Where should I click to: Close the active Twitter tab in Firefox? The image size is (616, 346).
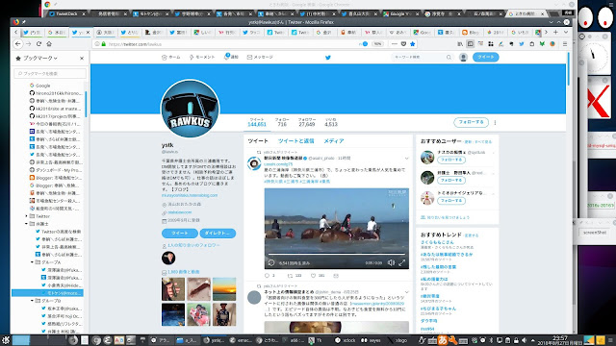pyautogui.click(x=88, y=32)
